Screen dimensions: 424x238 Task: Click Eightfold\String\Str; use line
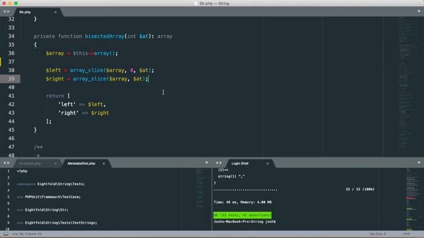click(x=46, y=210)
